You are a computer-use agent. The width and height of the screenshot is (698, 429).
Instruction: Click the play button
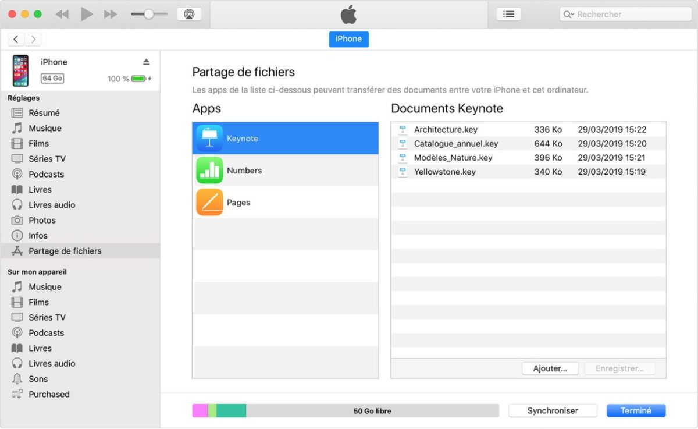87,14
